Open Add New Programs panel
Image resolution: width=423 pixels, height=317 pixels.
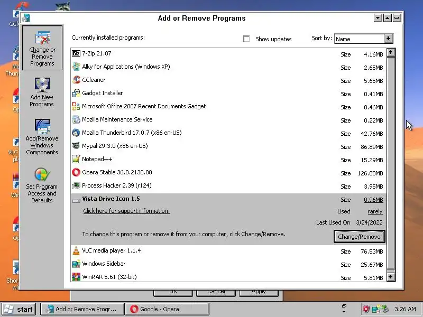pos(42,92)
